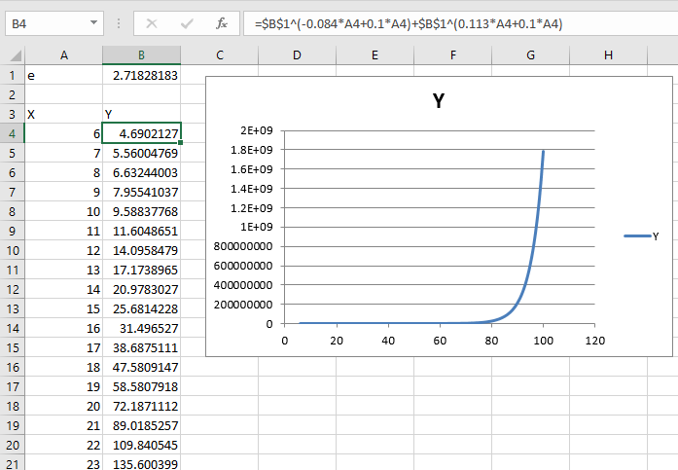Click X value 10 in column A

coord(64,211)
